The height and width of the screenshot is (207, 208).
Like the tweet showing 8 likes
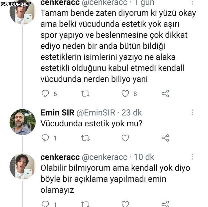125,94
